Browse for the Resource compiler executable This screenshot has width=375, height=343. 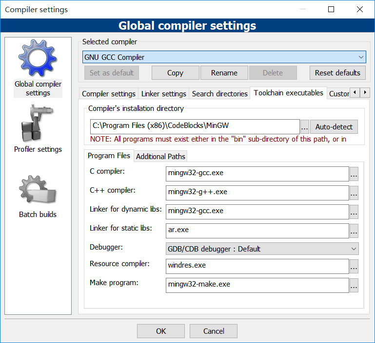[x=354, y=266]
